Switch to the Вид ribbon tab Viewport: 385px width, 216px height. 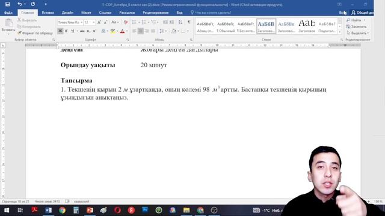coord(179,13)
